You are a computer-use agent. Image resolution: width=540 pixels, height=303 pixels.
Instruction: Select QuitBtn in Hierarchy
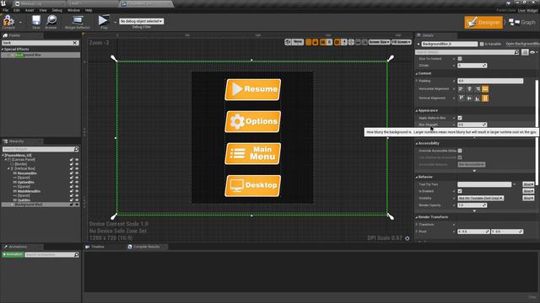(x=24, y=200)
